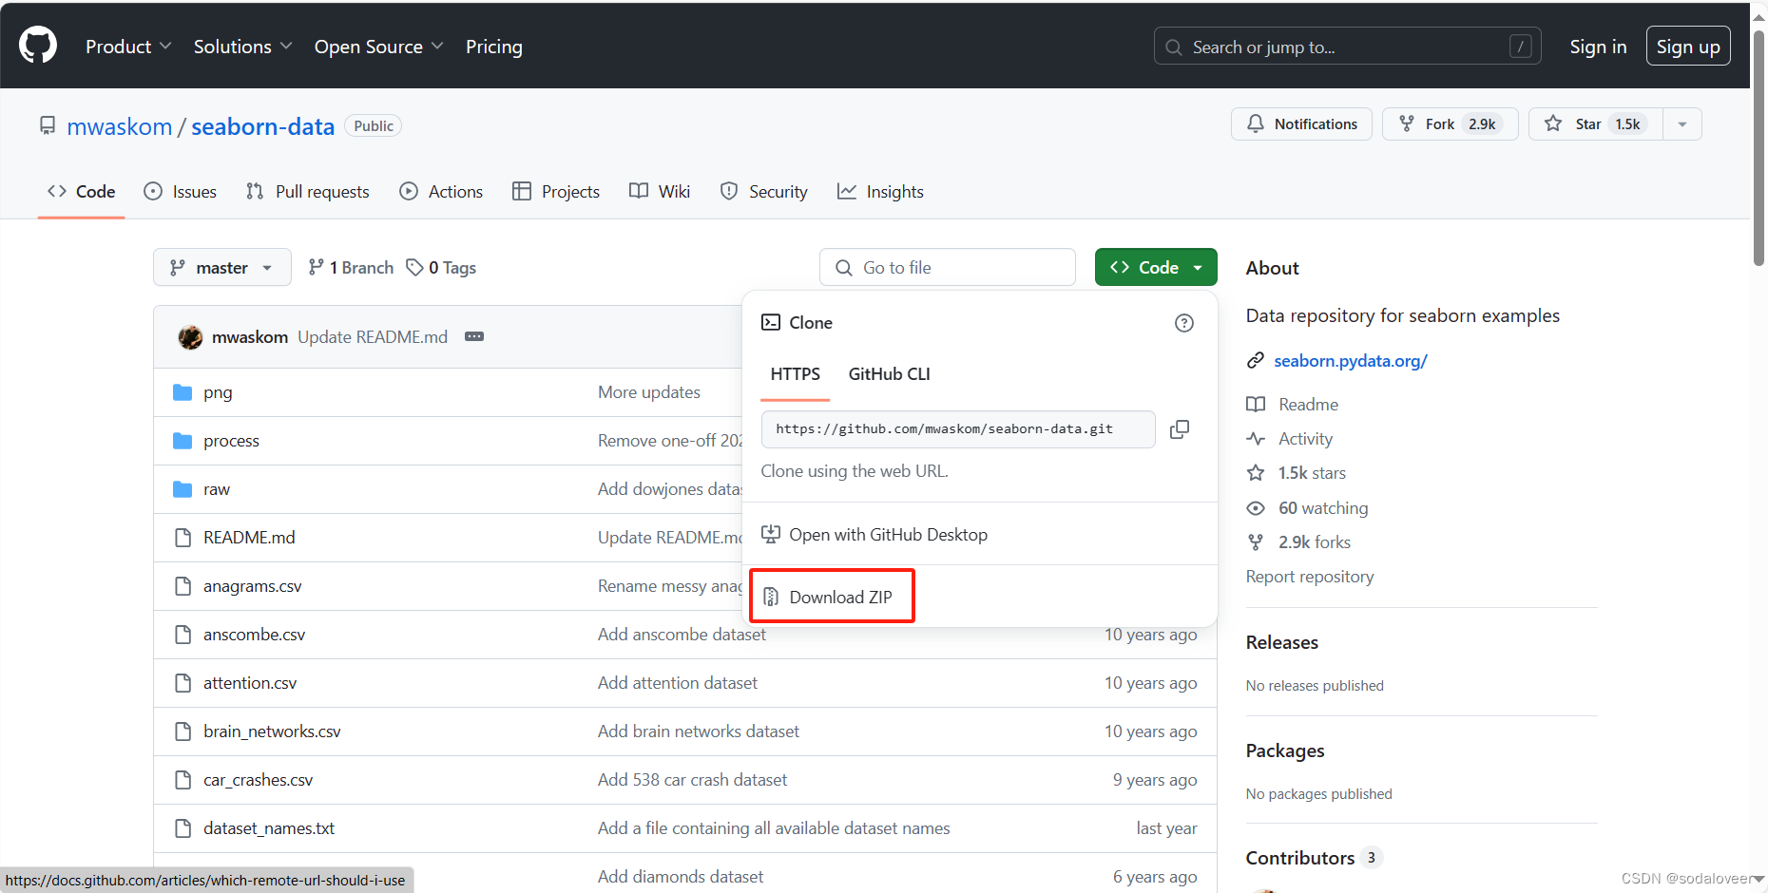The width and height of the screenshot is (1768, 893).
Task: Expand the Open Source menu
Action: 378,47
